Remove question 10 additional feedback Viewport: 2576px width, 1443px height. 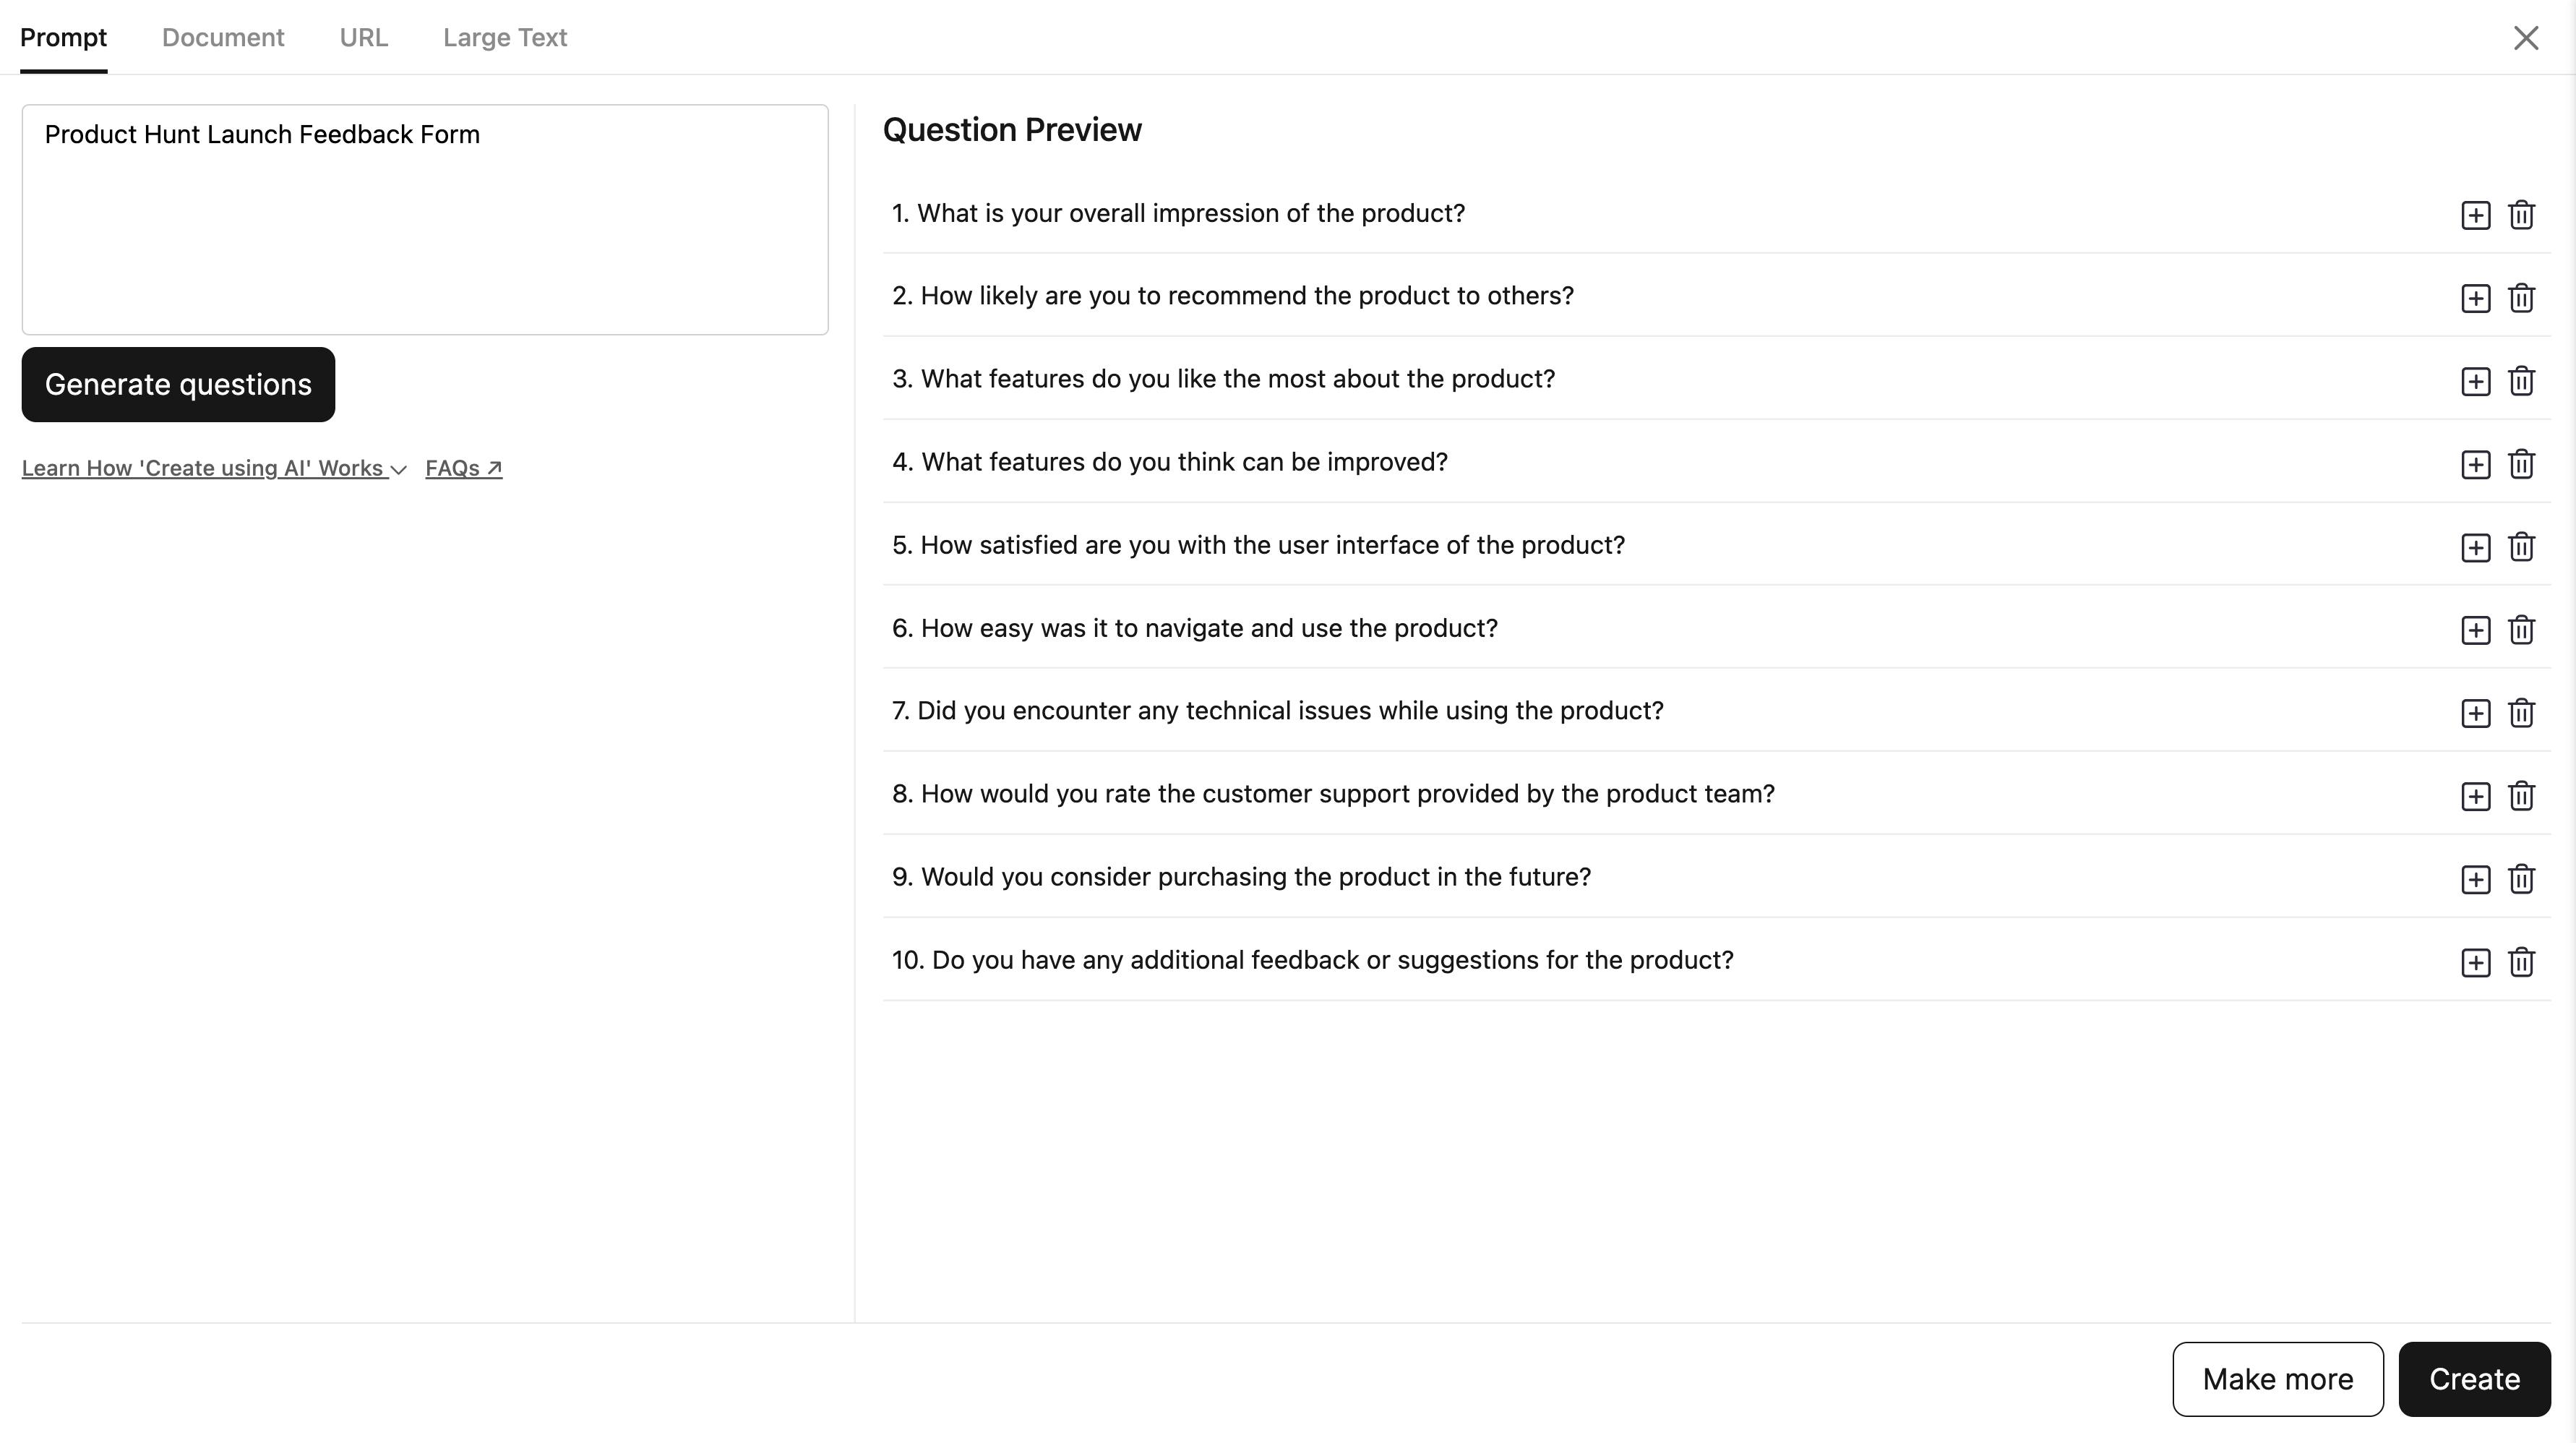(x=2521, y=962)
